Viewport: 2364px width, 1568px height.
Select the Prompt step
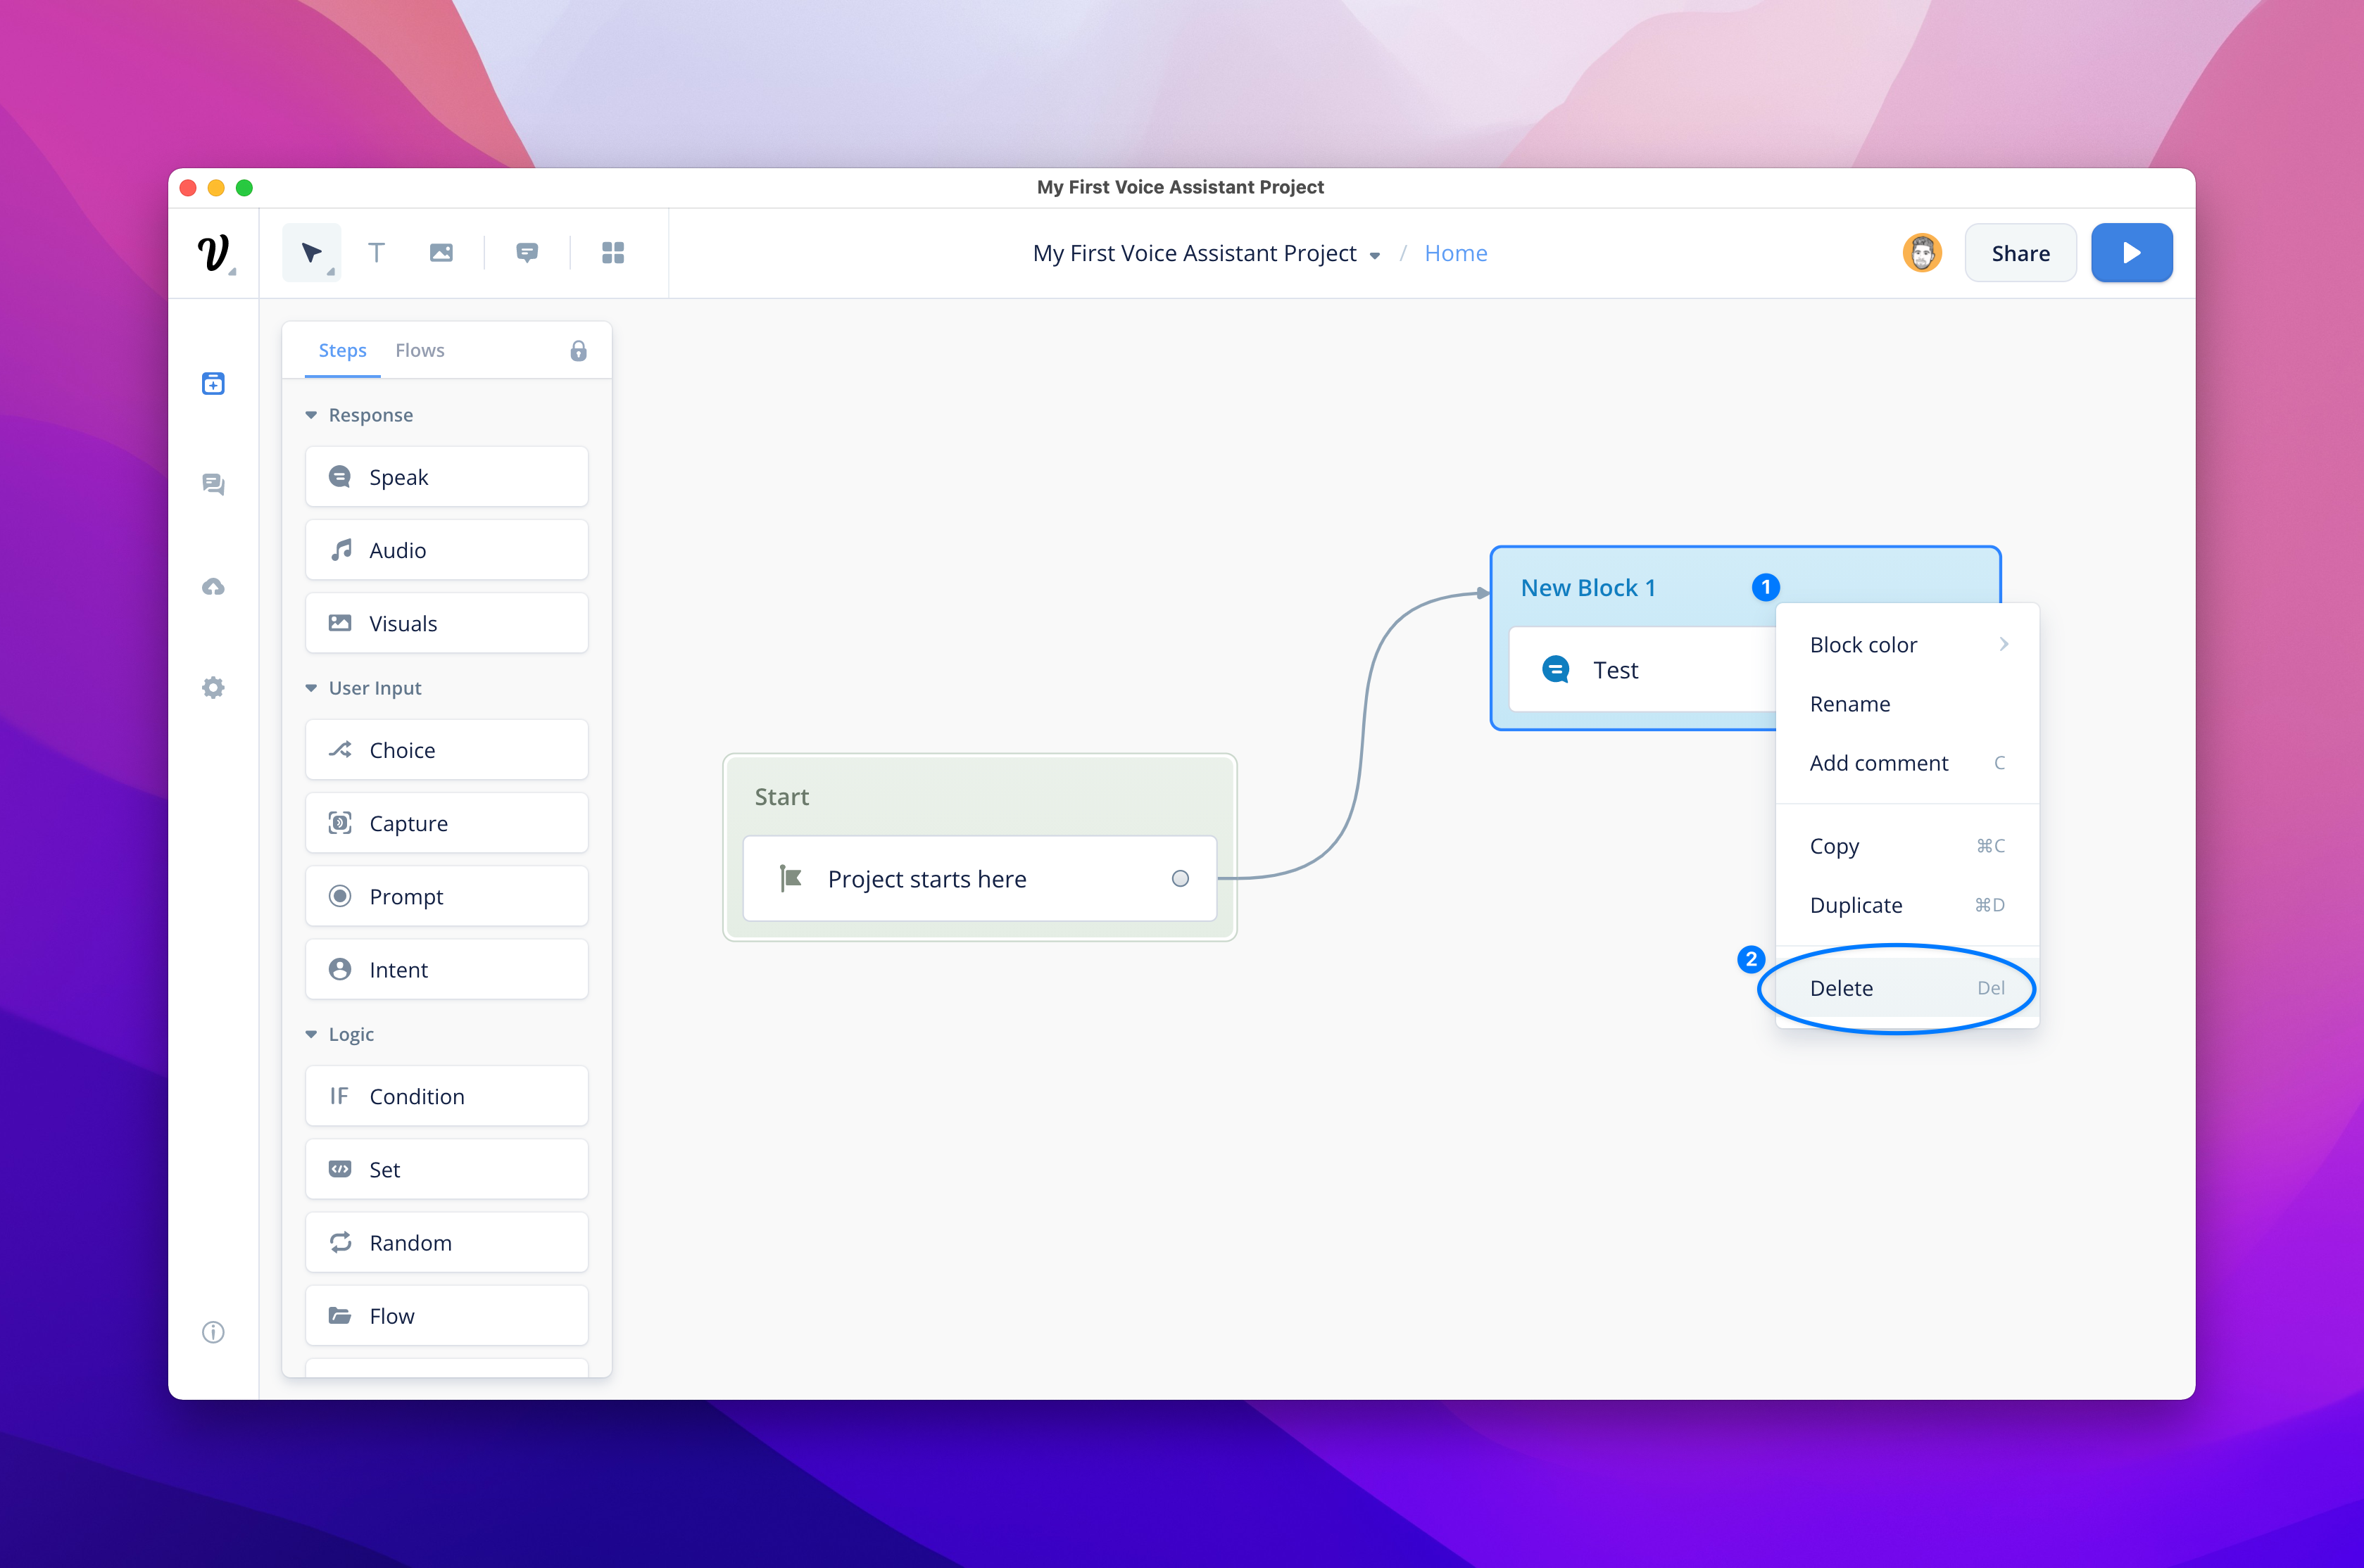pos(447,896)
